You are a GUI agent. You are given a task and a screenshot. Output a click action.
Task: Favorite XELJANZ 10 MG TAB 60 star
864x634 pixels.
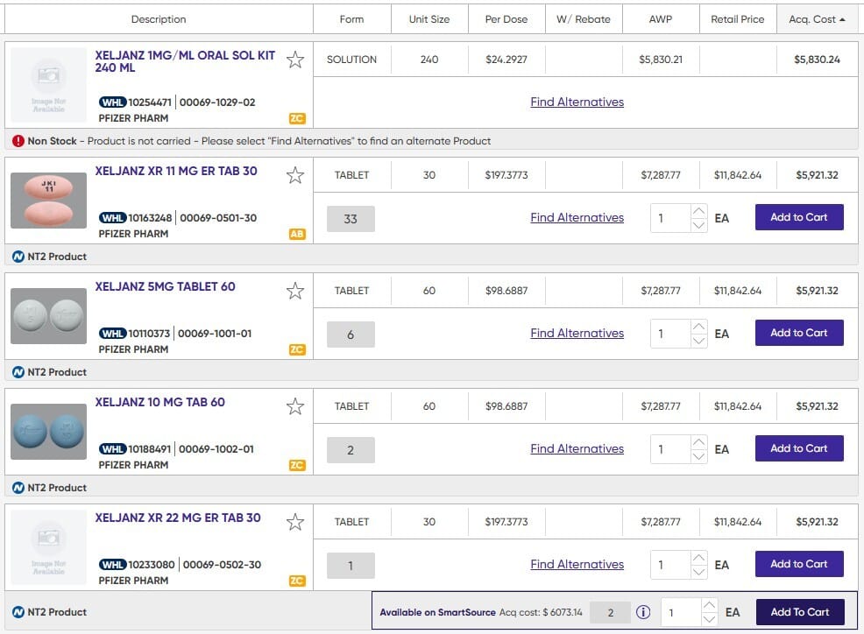[295, 406]
